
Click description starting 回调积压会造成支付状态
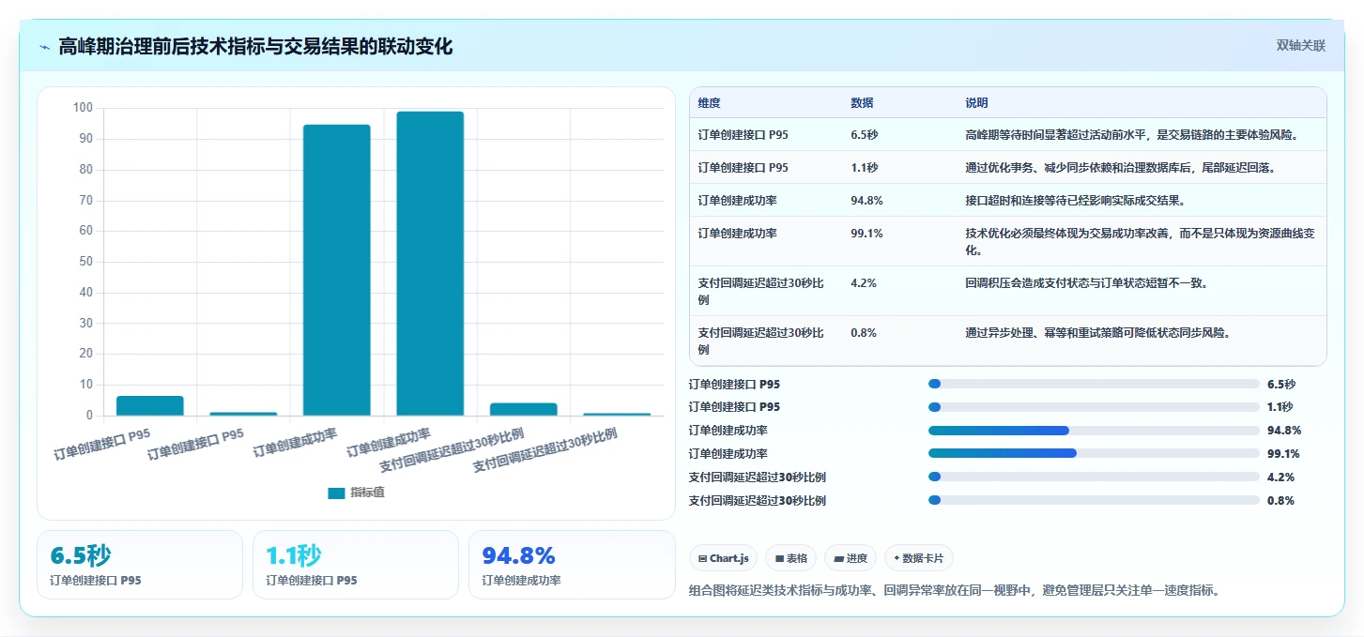[x=1086, y=282]
